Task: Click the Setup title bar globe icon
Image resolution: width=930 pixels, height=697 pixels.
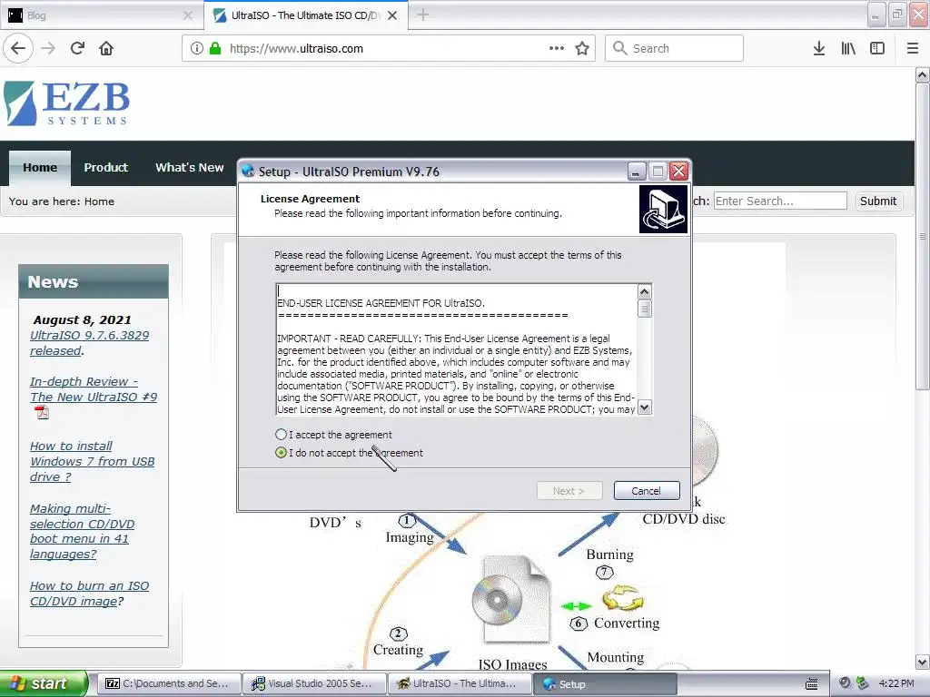Action: click(x=248, y=172)
